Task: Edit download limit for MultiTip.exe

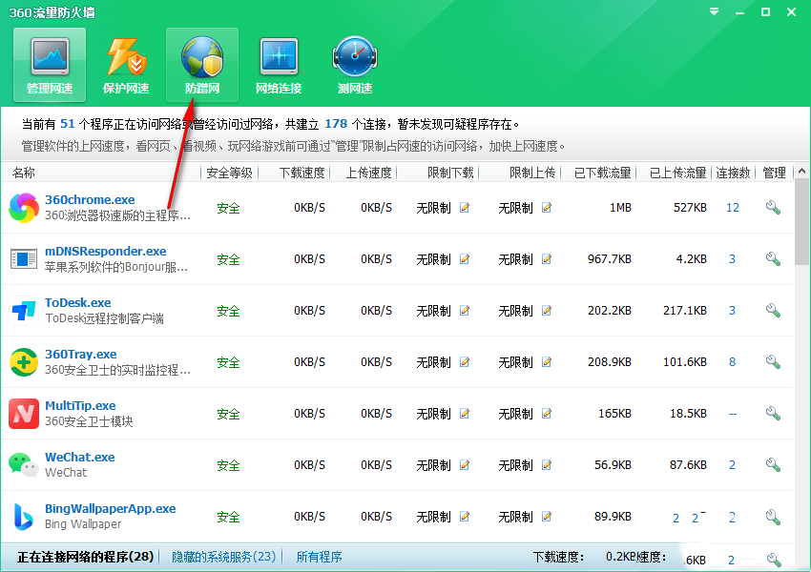Action: coord(465,414)
